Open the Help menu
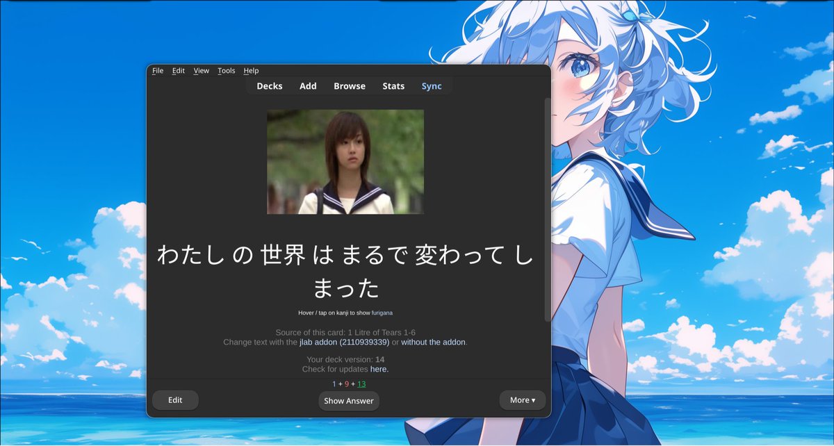This screenshot has width=834, height=446. point(251,71)
